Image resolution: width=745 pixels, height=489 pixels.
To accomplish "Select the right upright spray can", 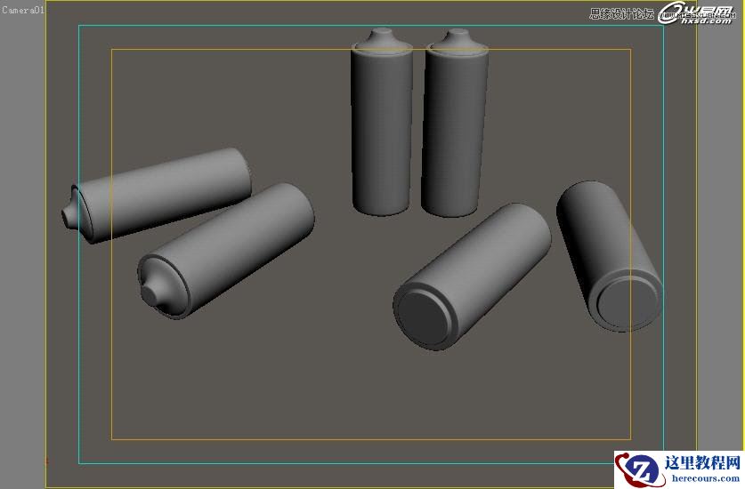I will pyautogui.click(x=455, y=123).
